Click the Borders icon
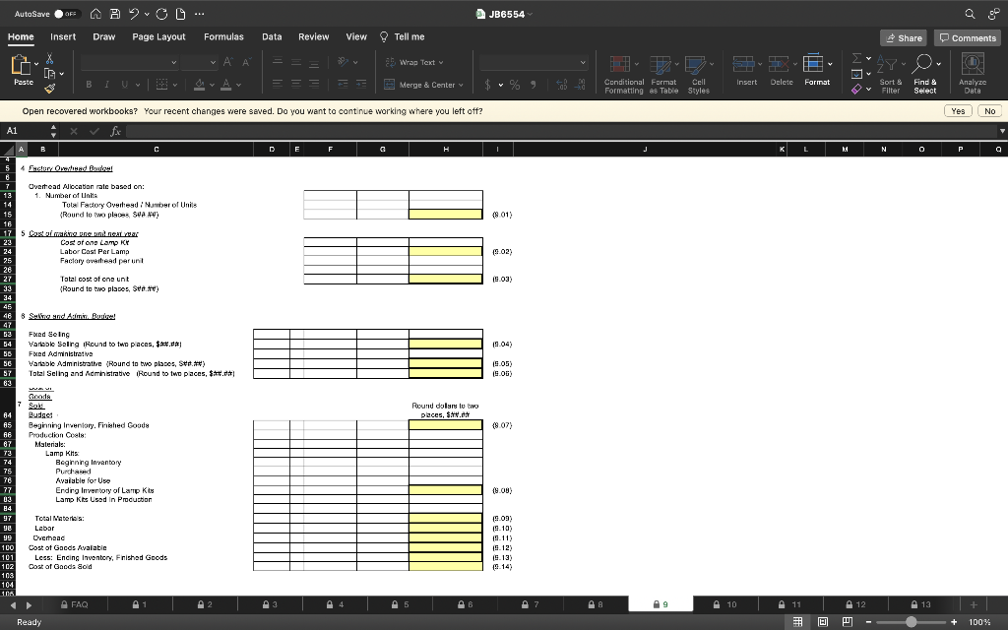The height and width of the screenshot is (630, 1008). (162, 85)
